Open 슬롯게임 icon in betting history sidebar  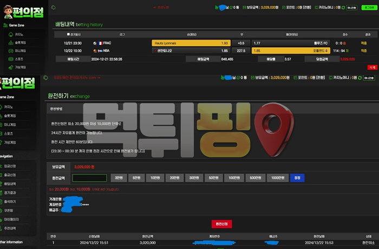tap(11, 43)
